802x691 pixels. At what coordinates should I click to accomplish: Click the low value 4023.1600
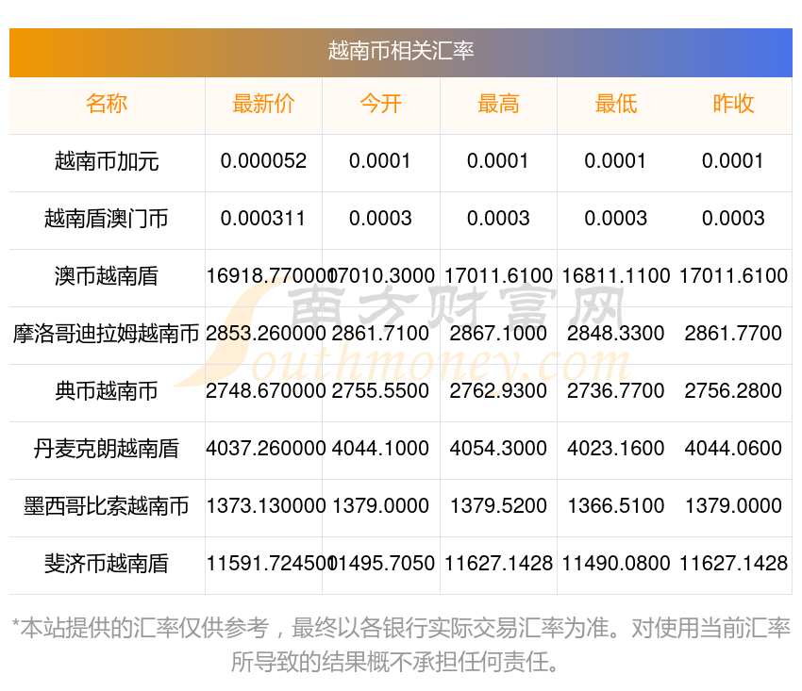616,449
